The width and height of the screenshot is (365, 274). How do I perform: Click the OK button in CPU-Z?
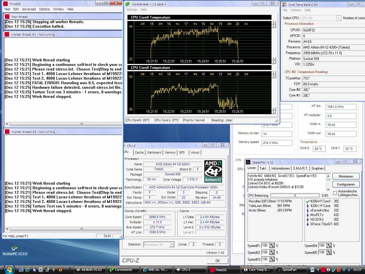[x=218, y=261]
